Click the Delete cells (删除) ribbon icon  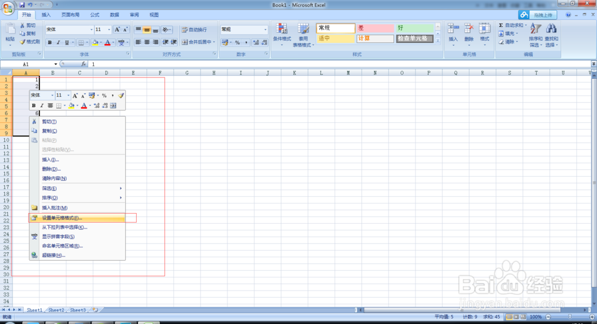point(469,29)
